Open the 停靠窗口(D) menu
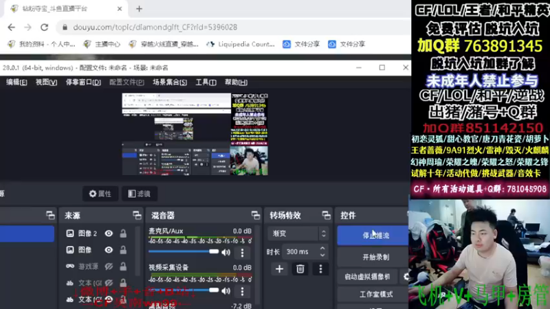The height and width of the screenshot is (309, 550). (83, 82)
